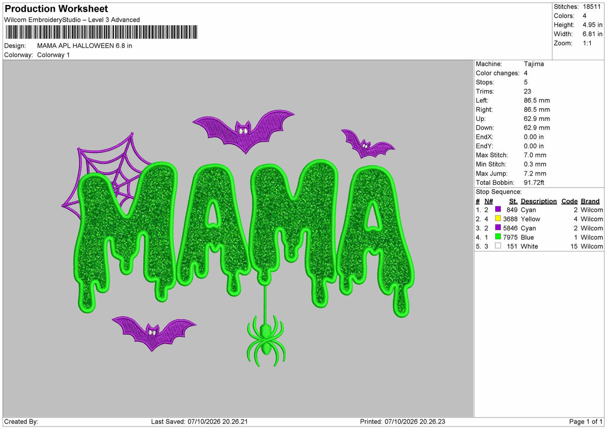
Task: Click the 'Production Worksheet' title
Action: click(56, 9)
